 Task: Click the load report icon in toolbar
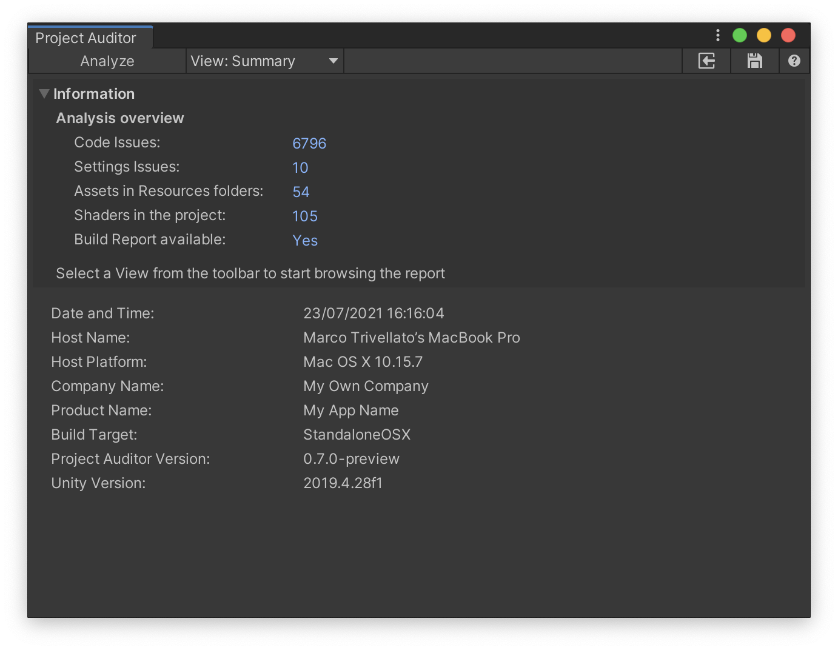[x=706, y=61]
